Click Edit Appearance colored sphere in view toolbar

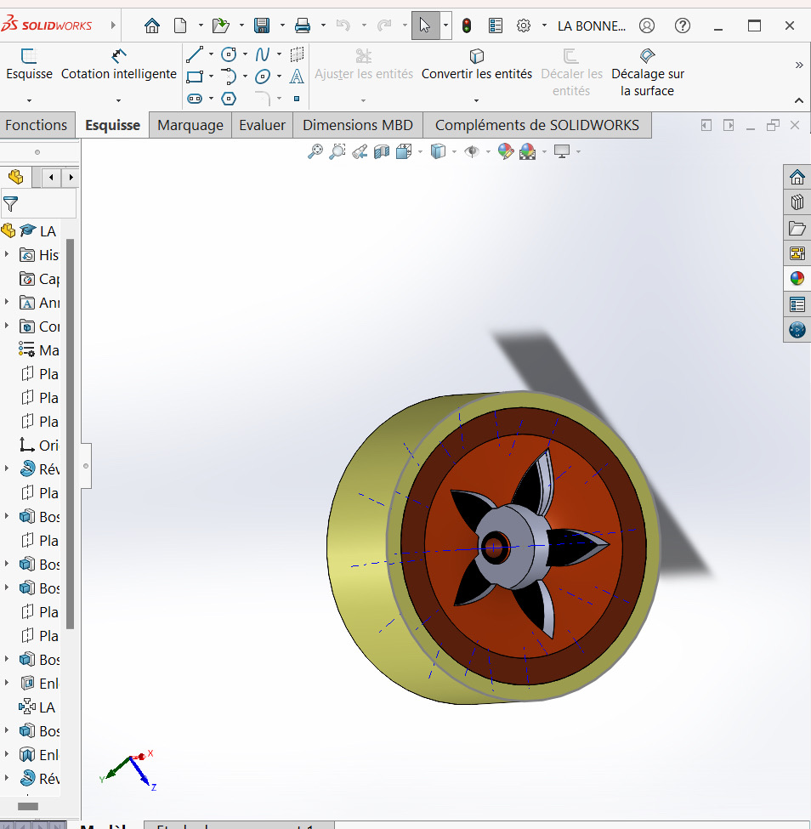(x=506, y=151)
